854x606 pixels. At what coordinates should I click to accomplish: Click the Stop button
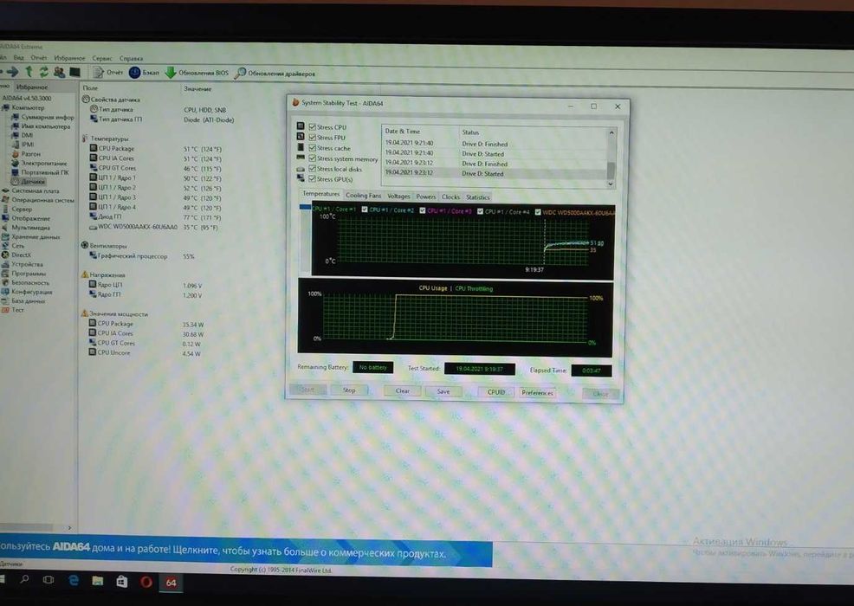349,390
